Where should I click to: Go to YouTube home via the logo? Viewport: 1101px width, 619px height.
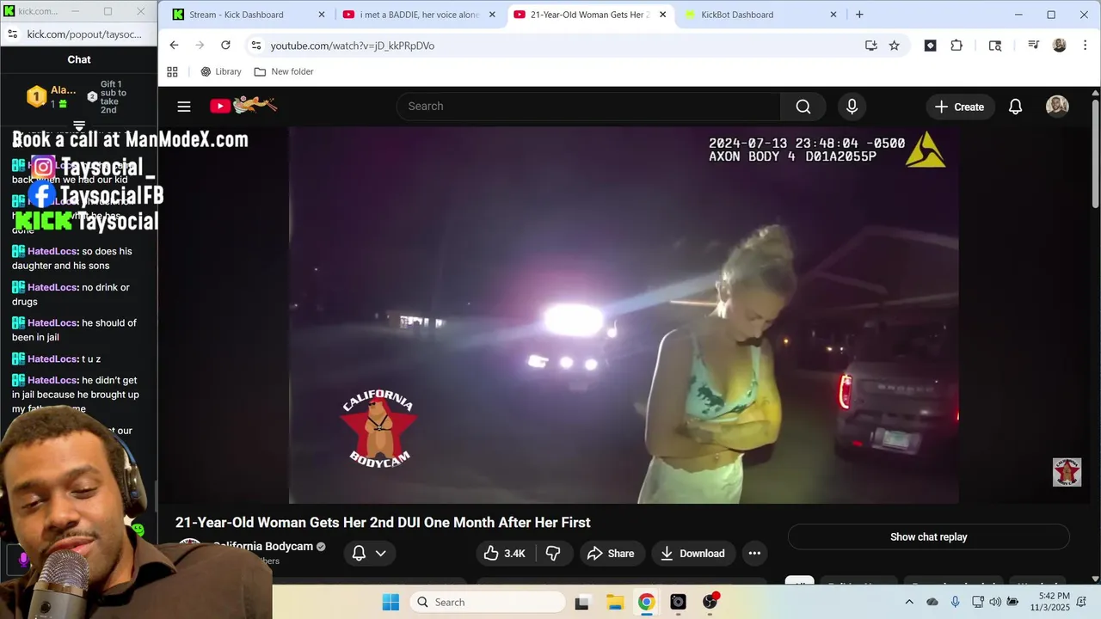pyautogui.click(x=243, y=106)
